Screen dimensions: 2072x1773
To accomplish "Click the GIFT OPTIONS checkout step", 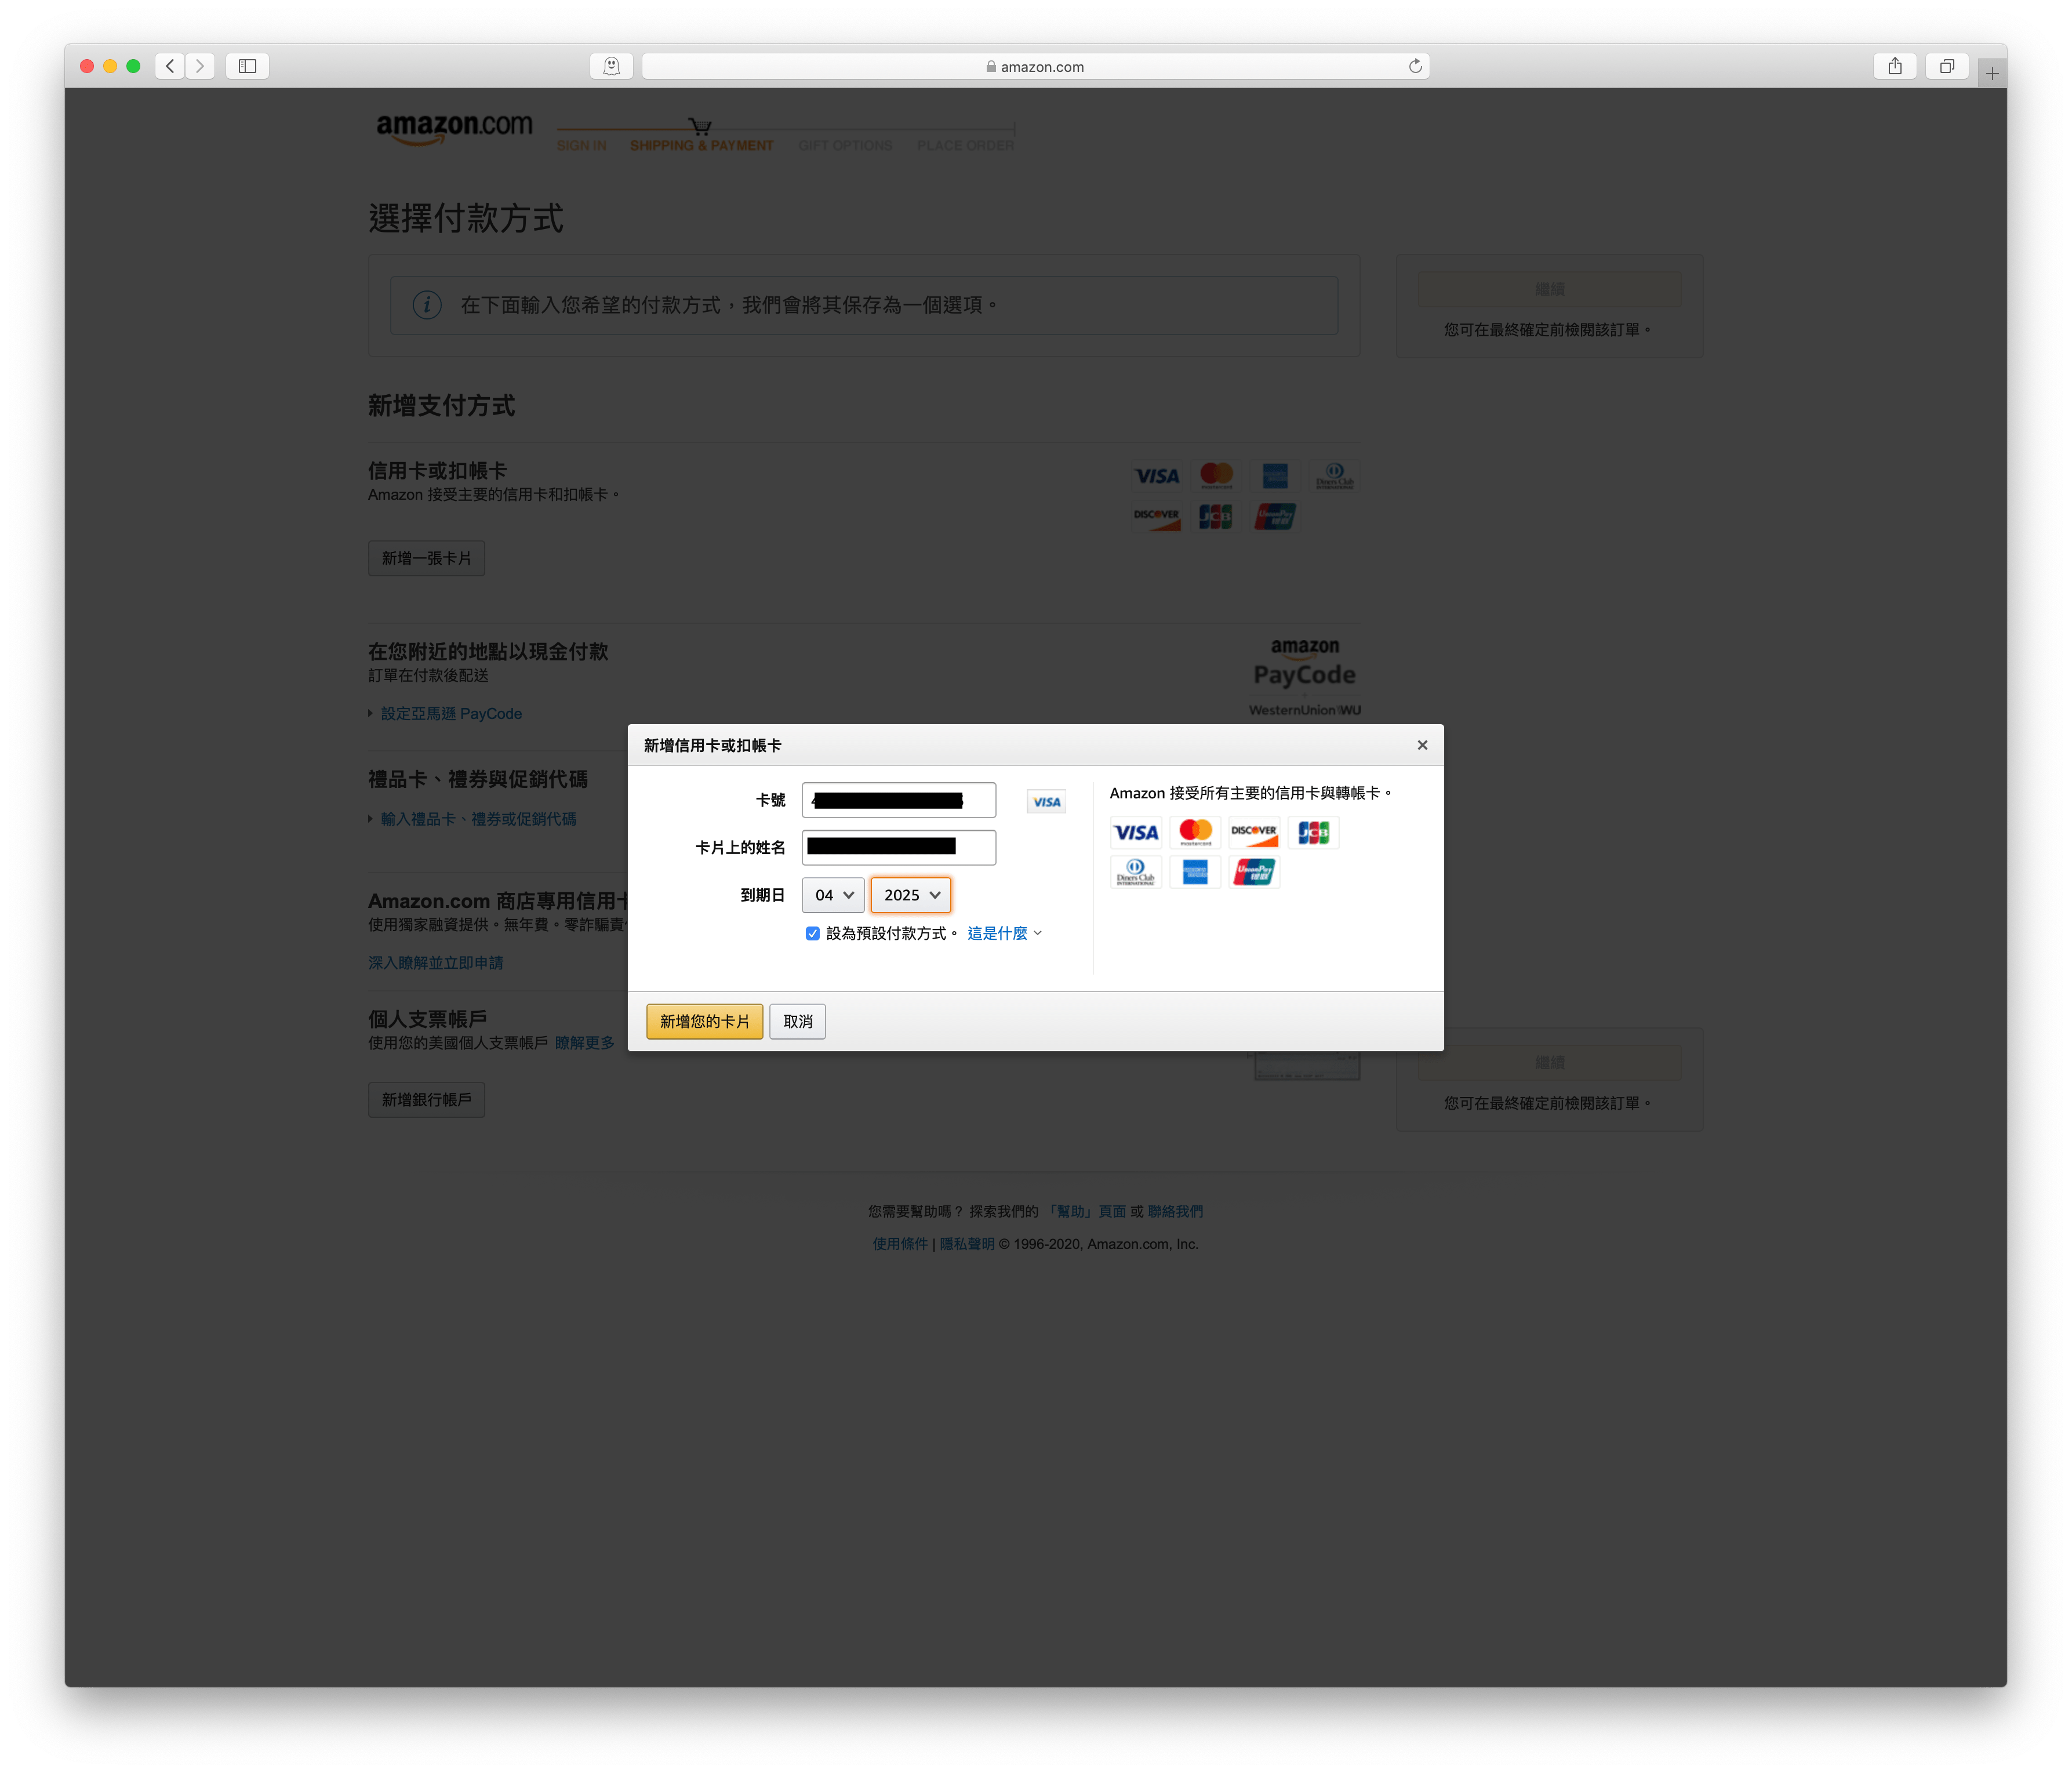I will tap(845, 146).
